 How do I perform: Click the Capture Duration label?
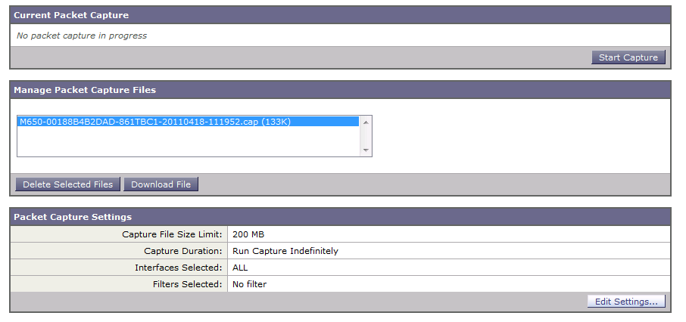click(x=182, y=251)
